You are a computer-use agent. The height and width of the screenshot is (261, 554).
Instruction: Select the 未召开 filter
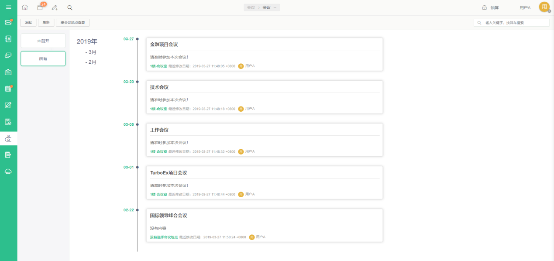pos(43,41)
